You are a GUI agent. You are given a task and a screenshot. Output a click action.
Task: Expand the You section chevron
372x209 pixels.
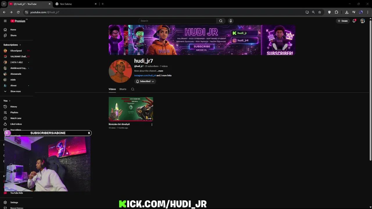pos(10,101)
